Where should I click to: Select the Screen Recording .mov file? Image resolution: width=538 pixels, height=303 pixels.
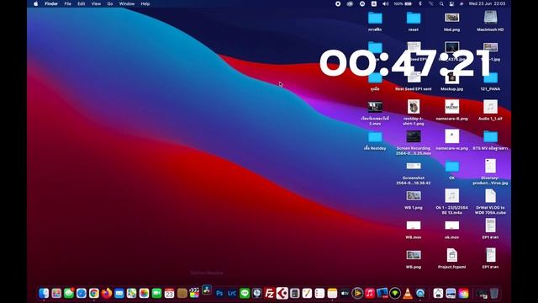tap(414, 142)
